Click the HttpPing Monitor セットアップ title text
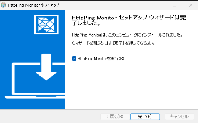Image resolution: width=198 pixels, height=123 pixels. [x=33, y=5]
